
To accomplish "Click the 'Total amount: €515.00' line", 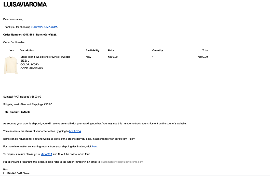I will 17,112.
